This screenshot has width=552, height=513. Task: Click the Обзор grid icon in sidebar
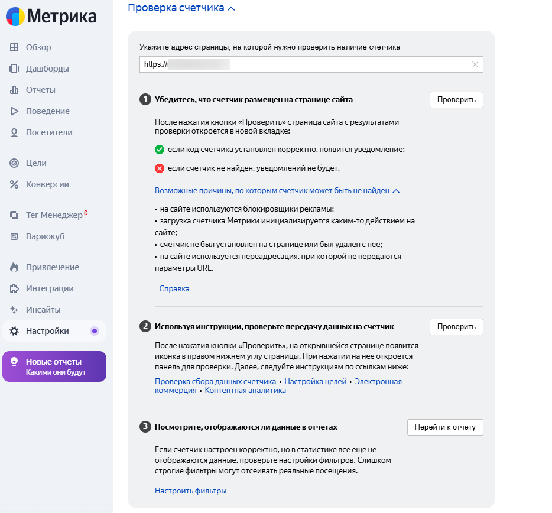pyautogui.click(x=14, y=47)
